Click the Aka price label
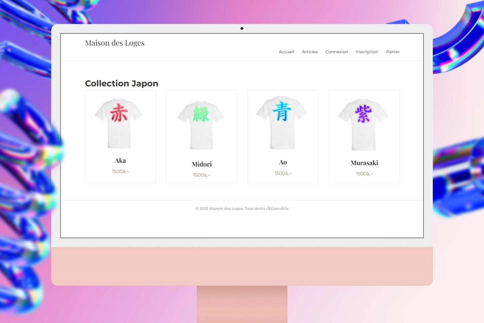 tap(120, 171)
